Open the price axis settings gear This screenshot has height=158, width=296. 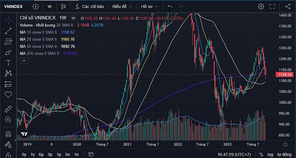coord(286,144)
